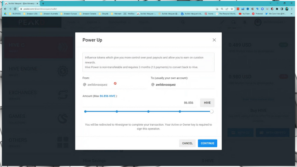
Task: Open the YouTube bookmark
Action: tap(244, 14)
